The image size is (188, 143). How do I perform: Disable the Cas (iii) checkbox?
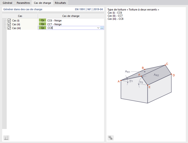point(9,28)
